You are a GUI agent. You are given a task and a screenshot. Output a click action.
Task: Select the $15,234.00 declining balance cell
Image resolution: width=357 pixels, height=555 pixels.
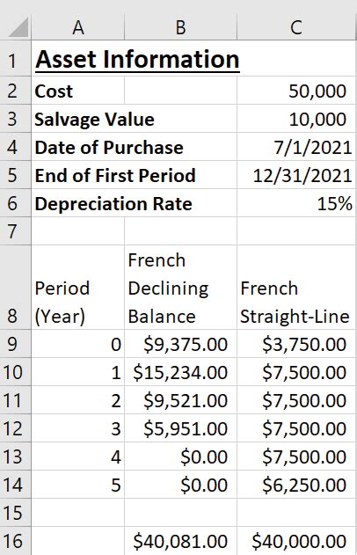[180, 372]
